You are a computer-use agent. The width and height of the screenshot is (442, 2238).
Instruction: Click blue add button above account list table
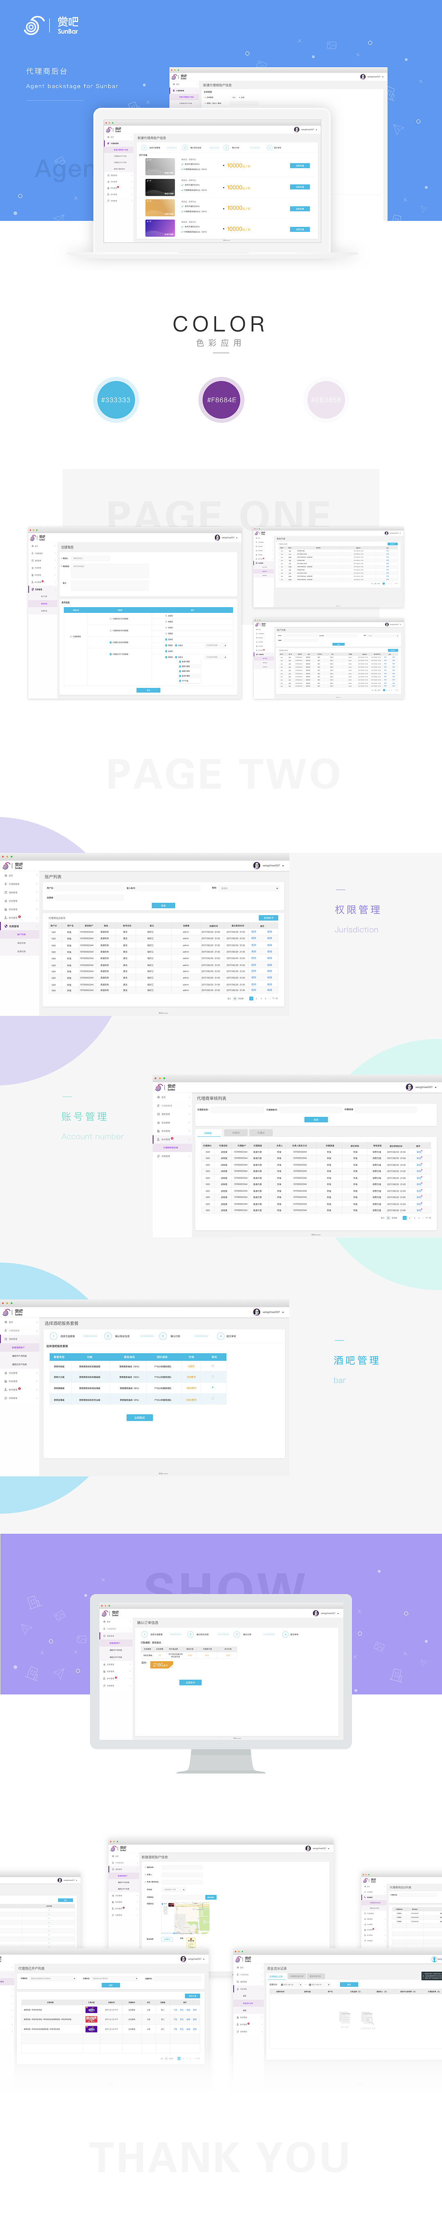coord(268,917)
